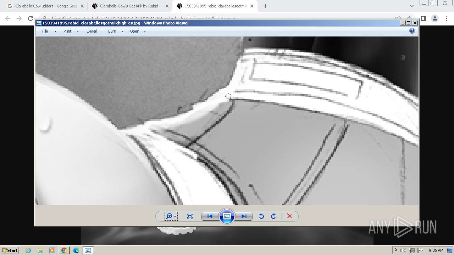Minimize the Photo Viewer window
454x255 pixels.
tap(403, 23)
